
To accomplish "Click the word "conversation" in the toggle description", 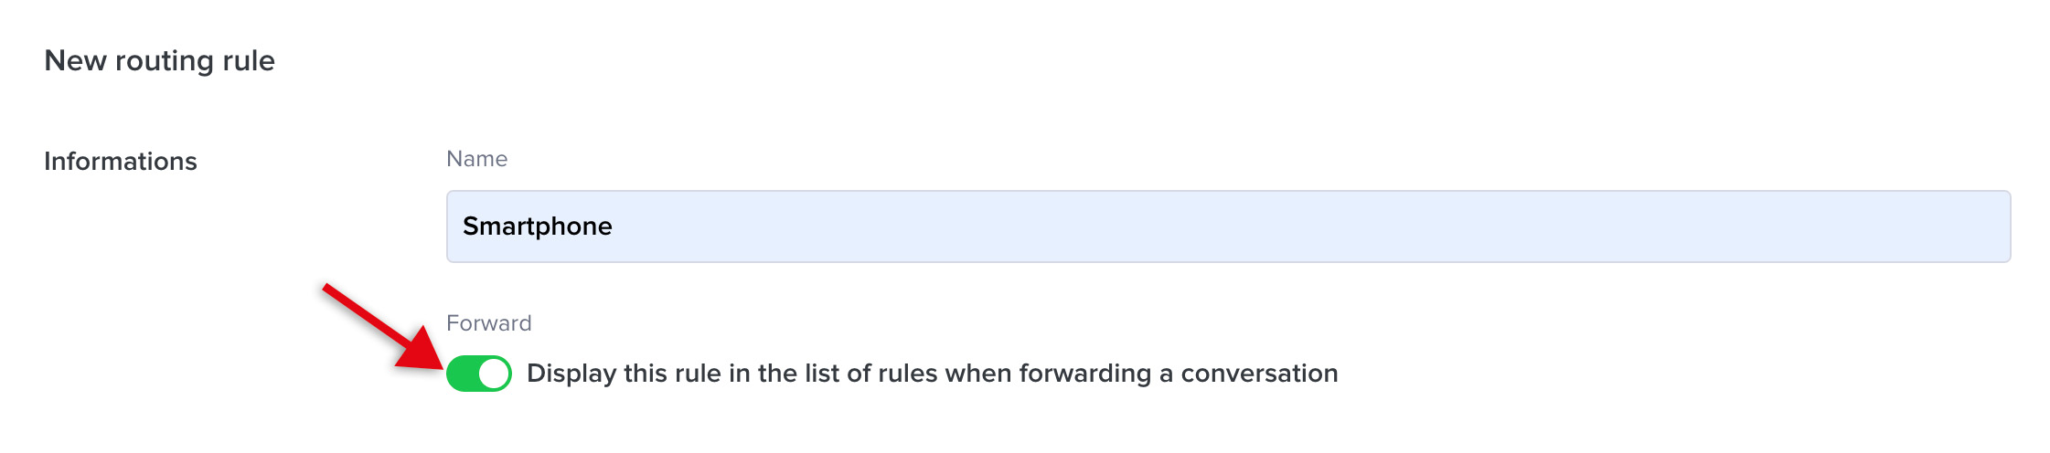I will pos(1259,374).
